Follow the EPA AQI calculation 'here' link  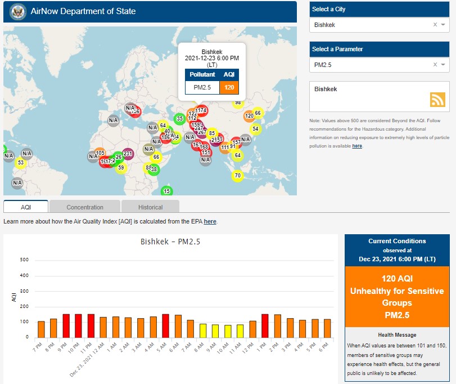tap(210, 222)
